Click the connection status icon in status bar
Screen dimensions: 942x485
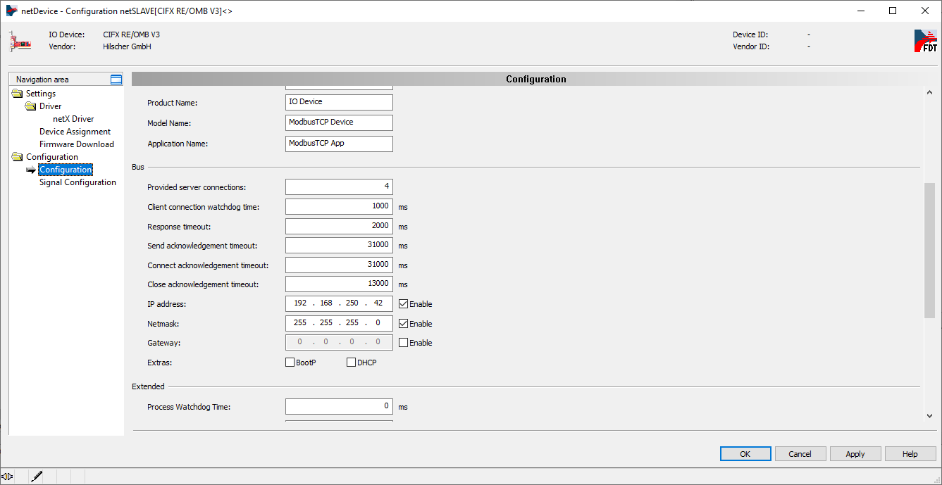pos(7,477)
